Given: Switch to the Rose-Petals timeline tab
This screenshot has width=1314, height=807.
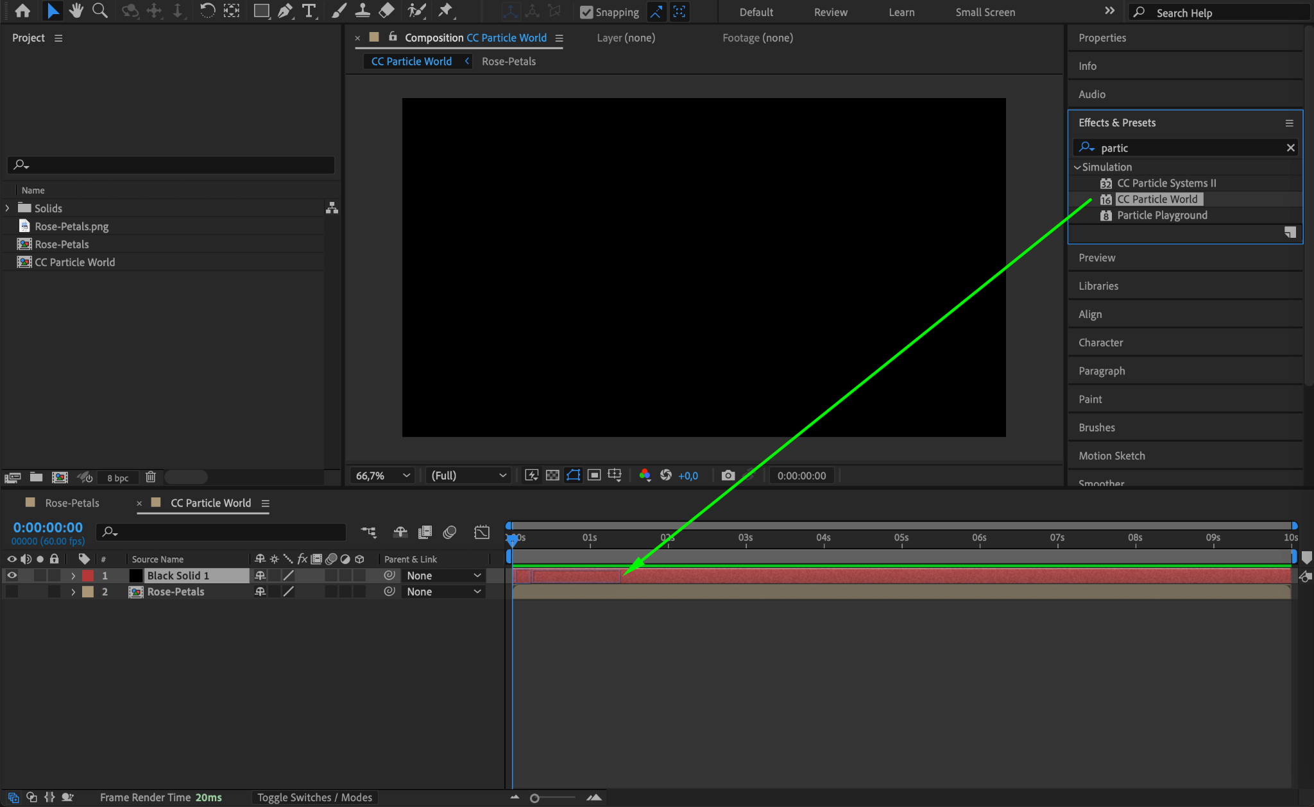Looking at the screenshot, I should (72, 503).
